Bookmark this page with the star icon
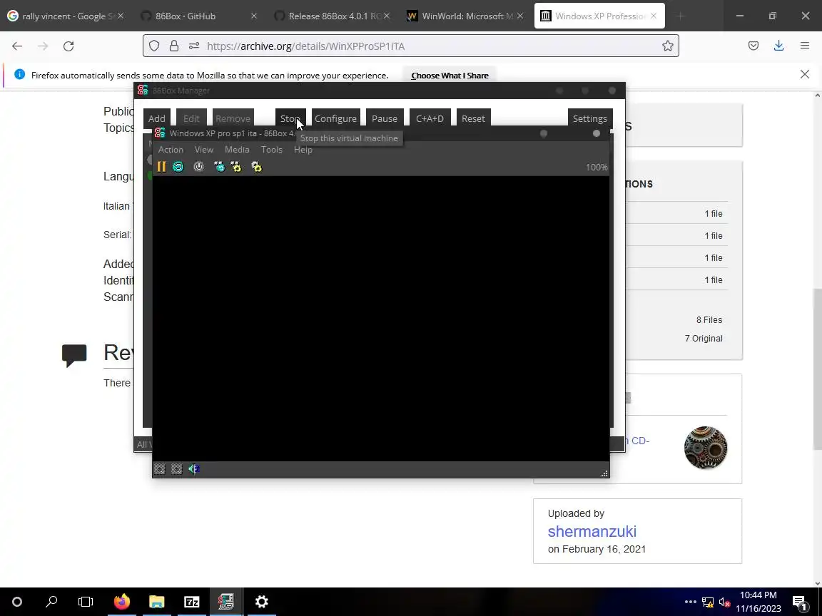This screenshot has width=822, height=616. tap(667, 46)
